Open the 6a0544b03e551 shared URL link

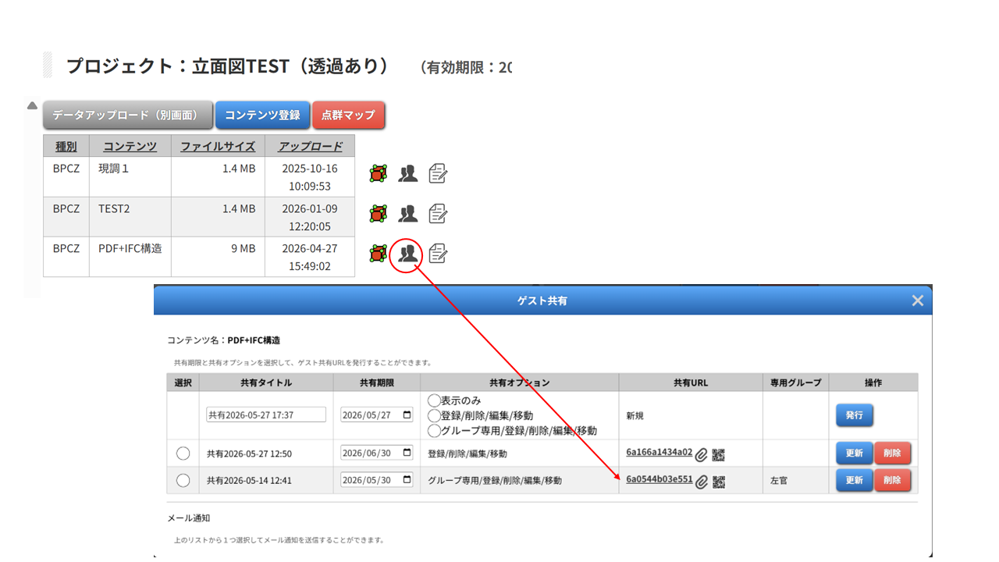[x=659, y=479]
